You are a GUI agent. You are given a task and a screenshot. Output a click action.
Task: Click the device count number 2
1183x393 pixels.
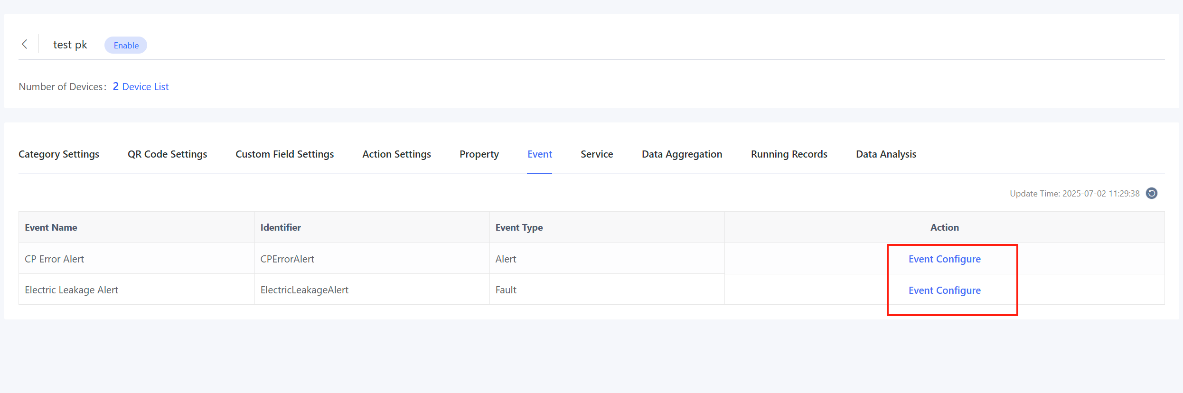coord(115,86)
